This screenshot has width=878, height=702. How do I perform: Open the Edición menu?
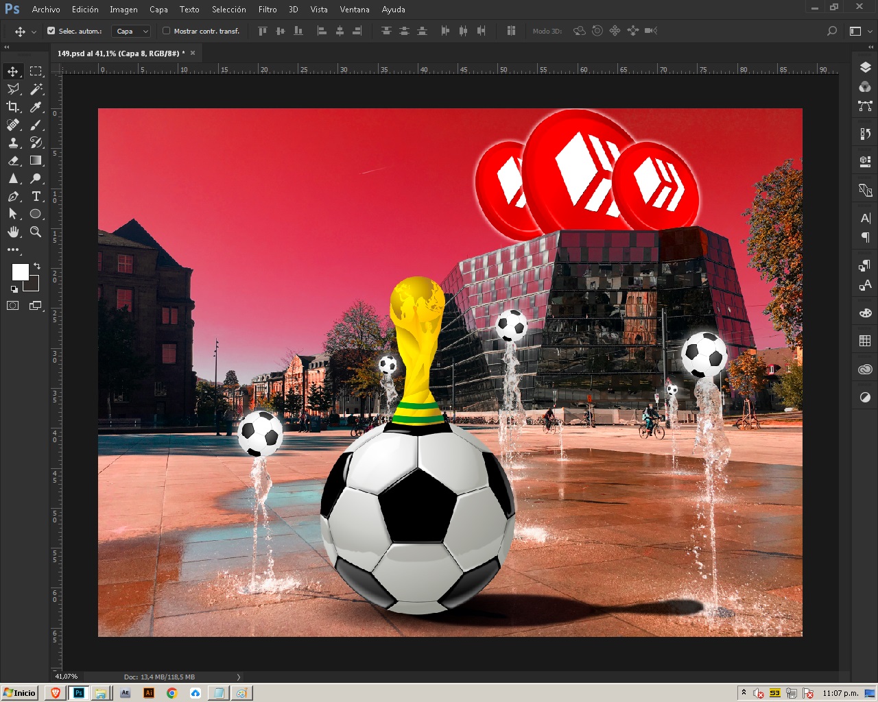(x=85, y=10)
